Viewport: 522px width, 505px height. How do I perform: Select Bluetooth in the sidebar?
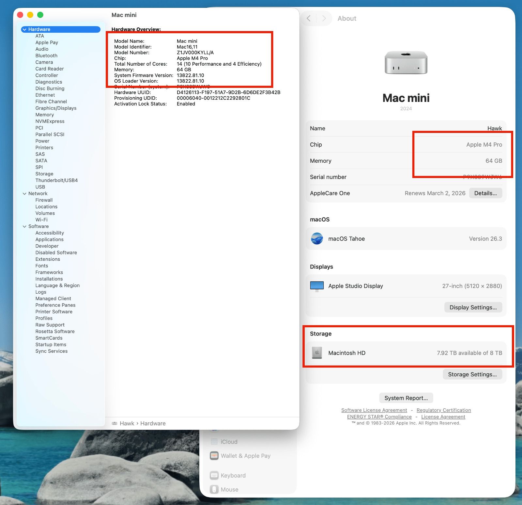pyautogui.click(x=46, y=56)
